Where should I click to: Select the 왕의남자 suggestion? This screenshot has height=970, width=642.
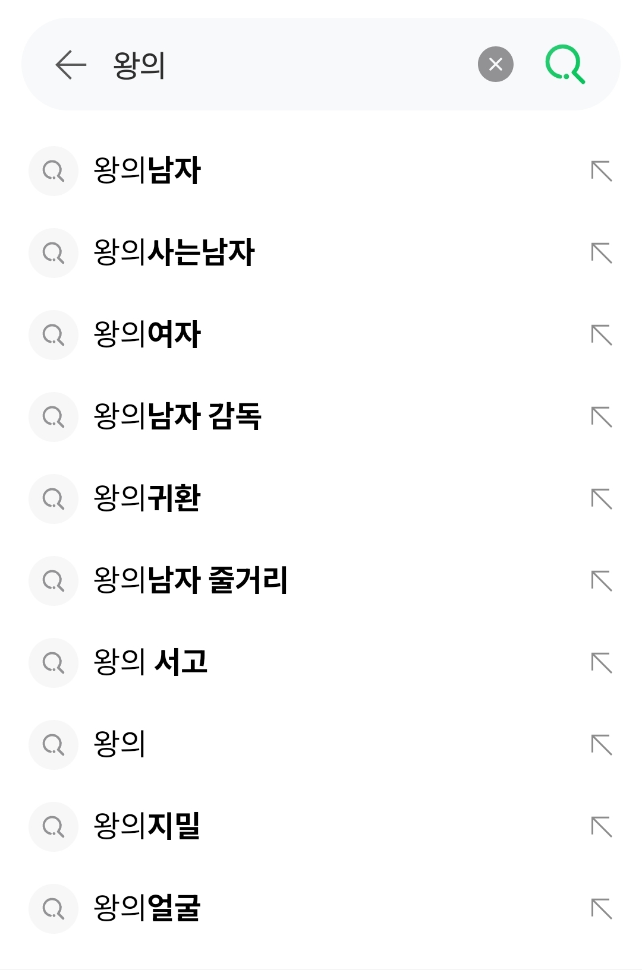pos(147,171)
